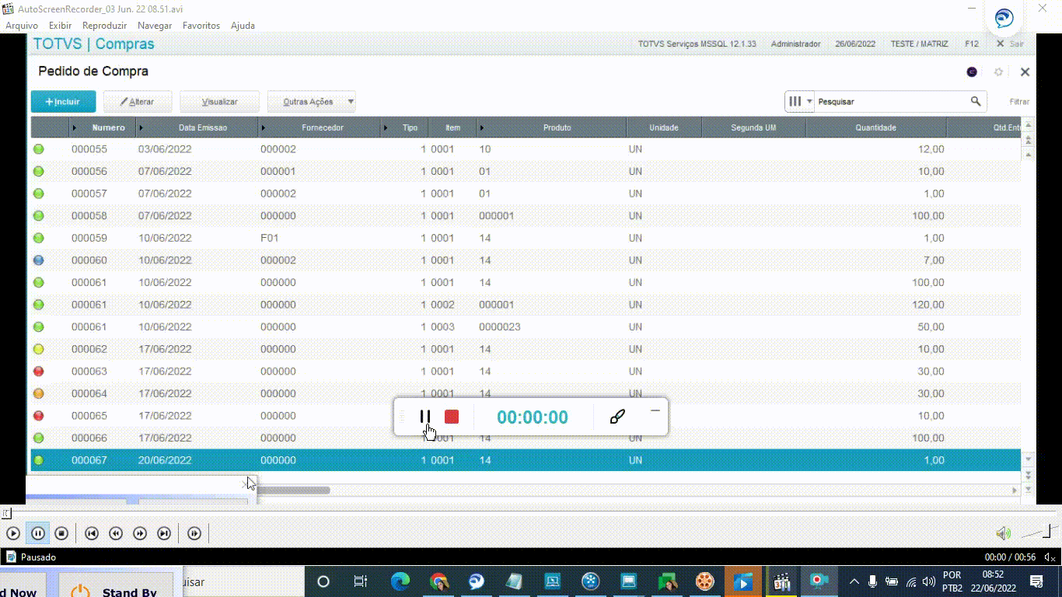Click the Unidade column header
This screenshot has width=1062, height=597.
[664, 127]
